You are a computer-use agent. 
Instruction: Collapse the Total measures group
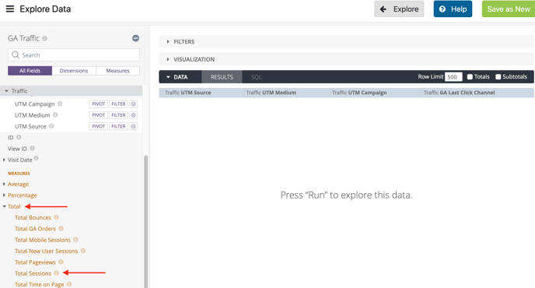click(5, 206)
